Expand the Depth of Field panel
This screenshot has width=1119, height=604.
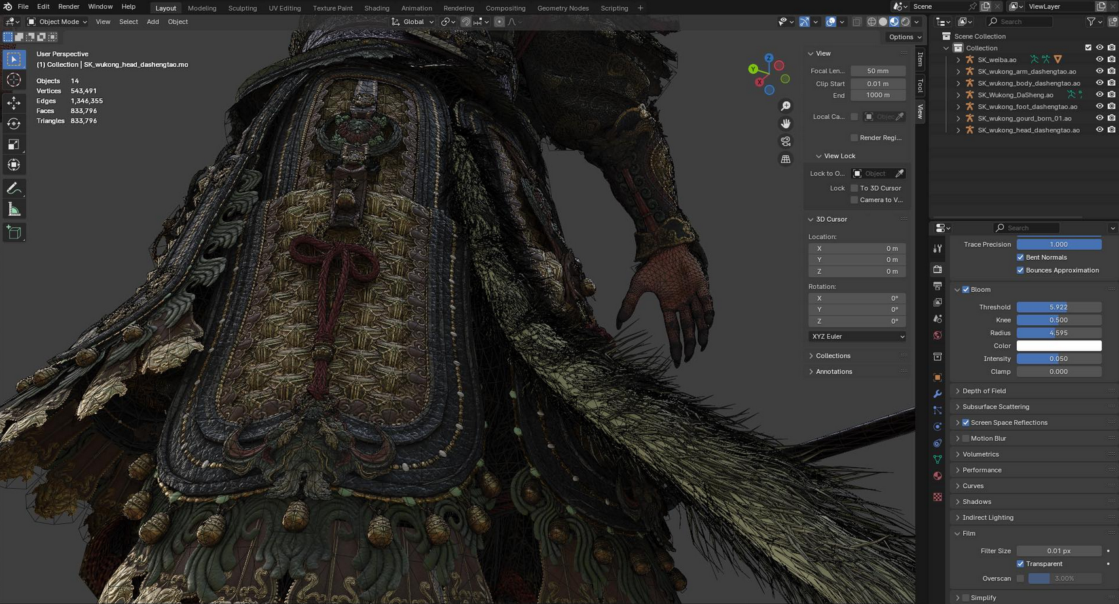(983, 391)
